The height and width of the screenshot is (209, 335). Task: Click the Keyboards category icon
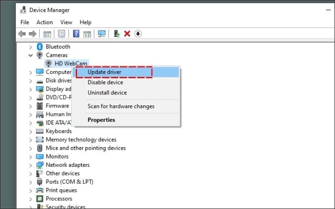[x=40, y=131]
